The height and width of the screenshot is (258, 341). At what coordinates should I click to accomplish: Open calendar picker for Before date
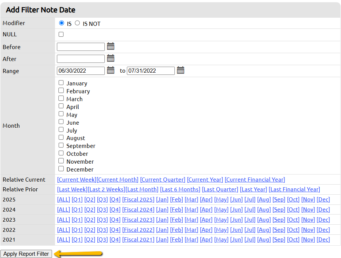click(x=110, y=46)
